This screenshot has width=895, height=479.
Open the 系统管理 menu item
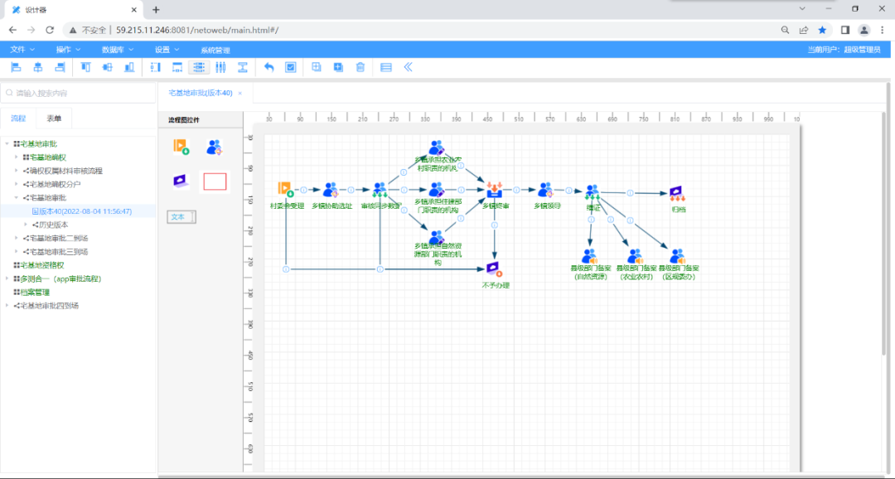pos(215,50)
